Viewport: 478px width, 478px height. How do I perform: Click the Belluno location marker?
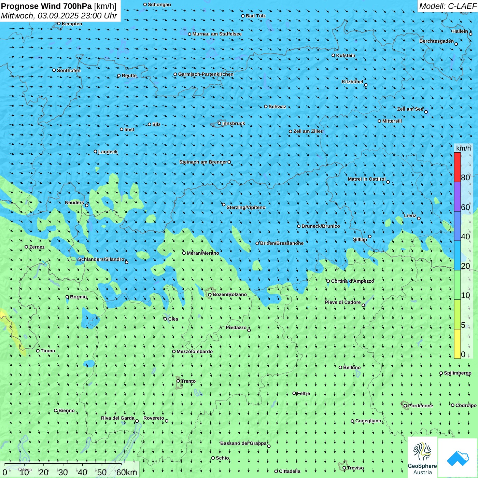(340, 367)
